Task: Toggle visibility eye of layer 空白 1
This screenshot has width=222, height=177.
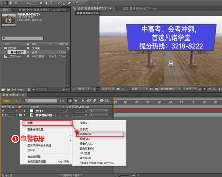Action: [x=3, y=111]
